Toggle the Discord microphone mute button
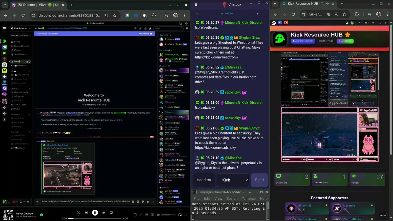Screen dimensions: 393x221 14,202
